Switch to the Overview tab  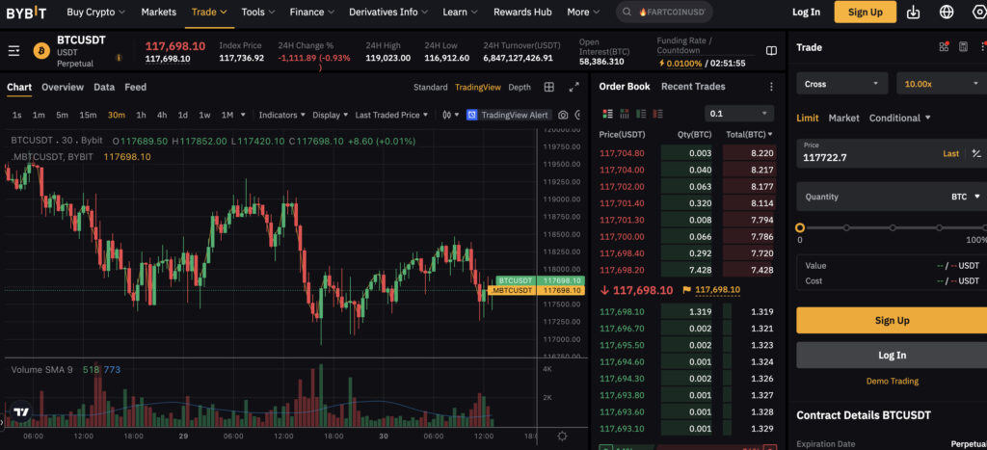(x=63, y=87)
